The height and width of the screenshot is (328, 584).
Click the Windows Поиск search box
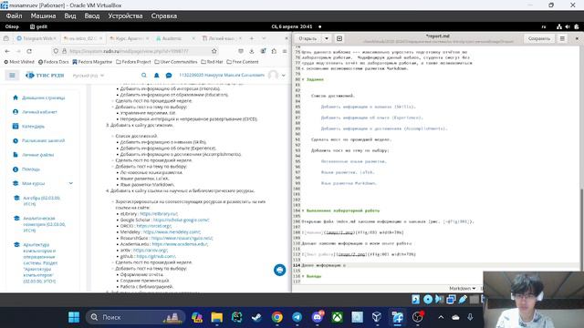click(x=136, y=317)
